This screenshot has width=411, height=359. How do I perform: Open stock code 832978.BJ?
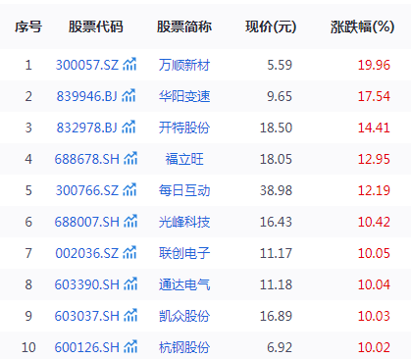click(x=86, y=128)
